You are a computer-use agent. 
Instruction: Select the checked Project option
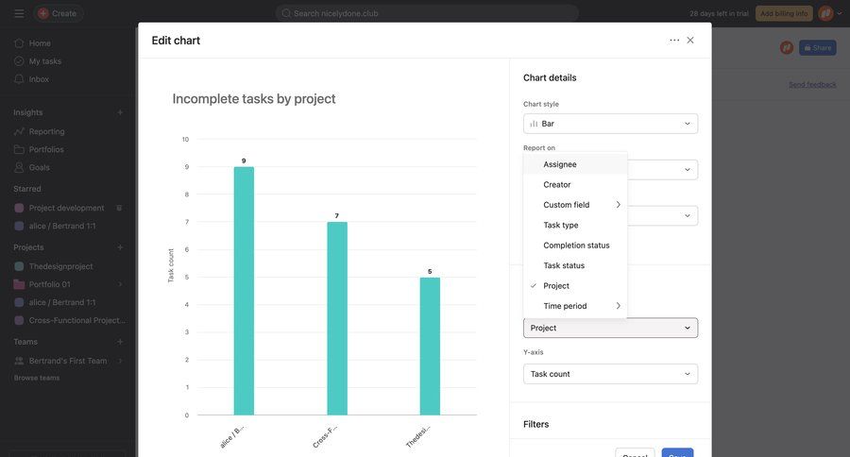pyautogui.click(x=575, y=286)
